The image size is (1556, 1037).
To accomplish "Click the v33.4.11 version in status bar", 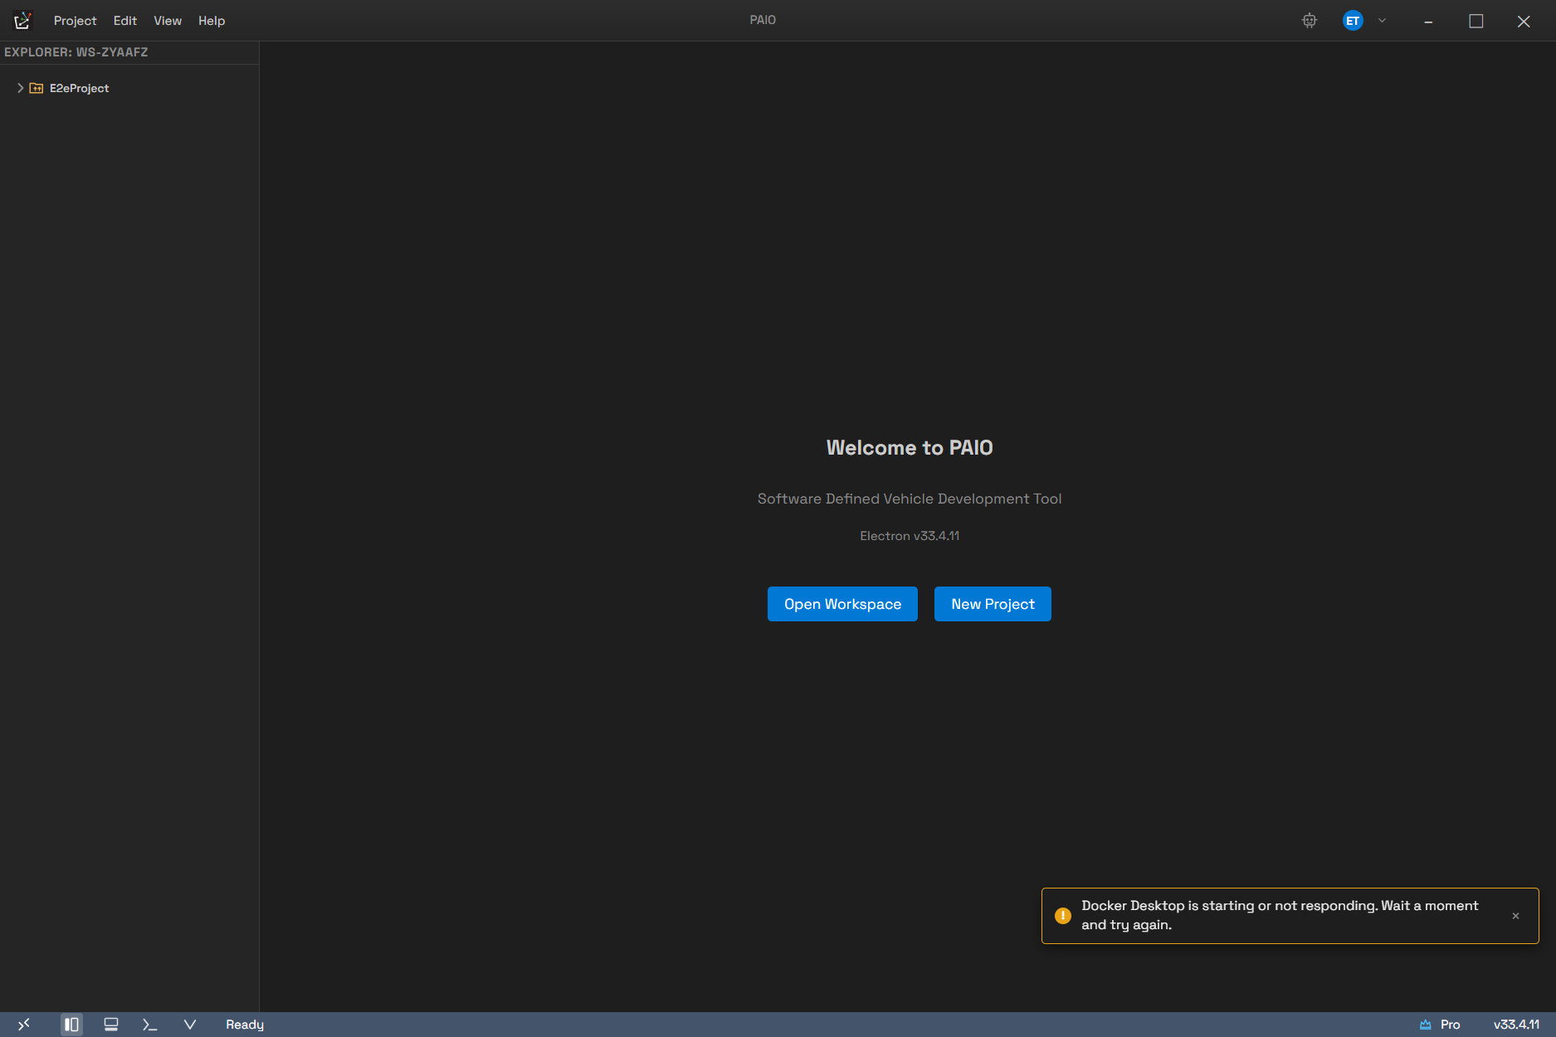I will pyautogui.click(x=1516, y=1025).
